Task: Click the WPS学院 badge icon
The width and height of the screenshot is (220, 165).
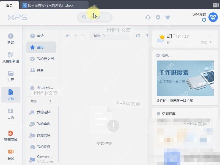Action: pyautogui.click(x=204, y=20)
